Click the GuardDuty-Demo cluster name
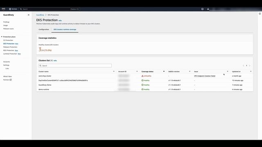This screenshot has width=262, height=147. [45, 85]
